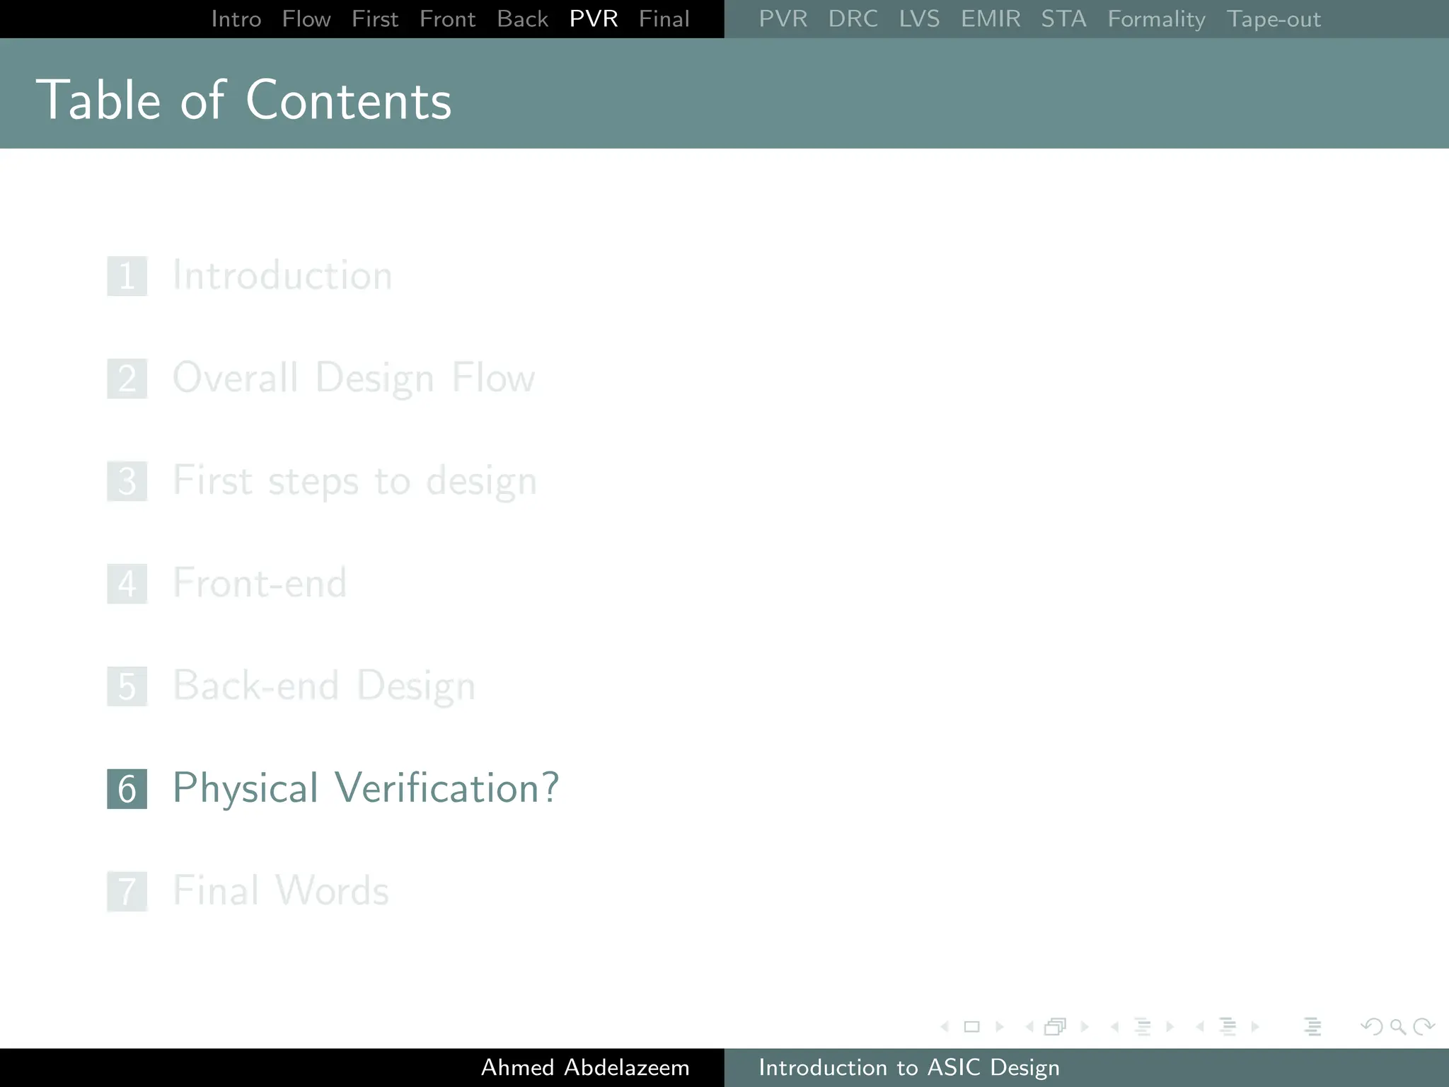Open the Back section in header
The width and height of the screenshot is (1449, 1087).
tap(522, 19)
